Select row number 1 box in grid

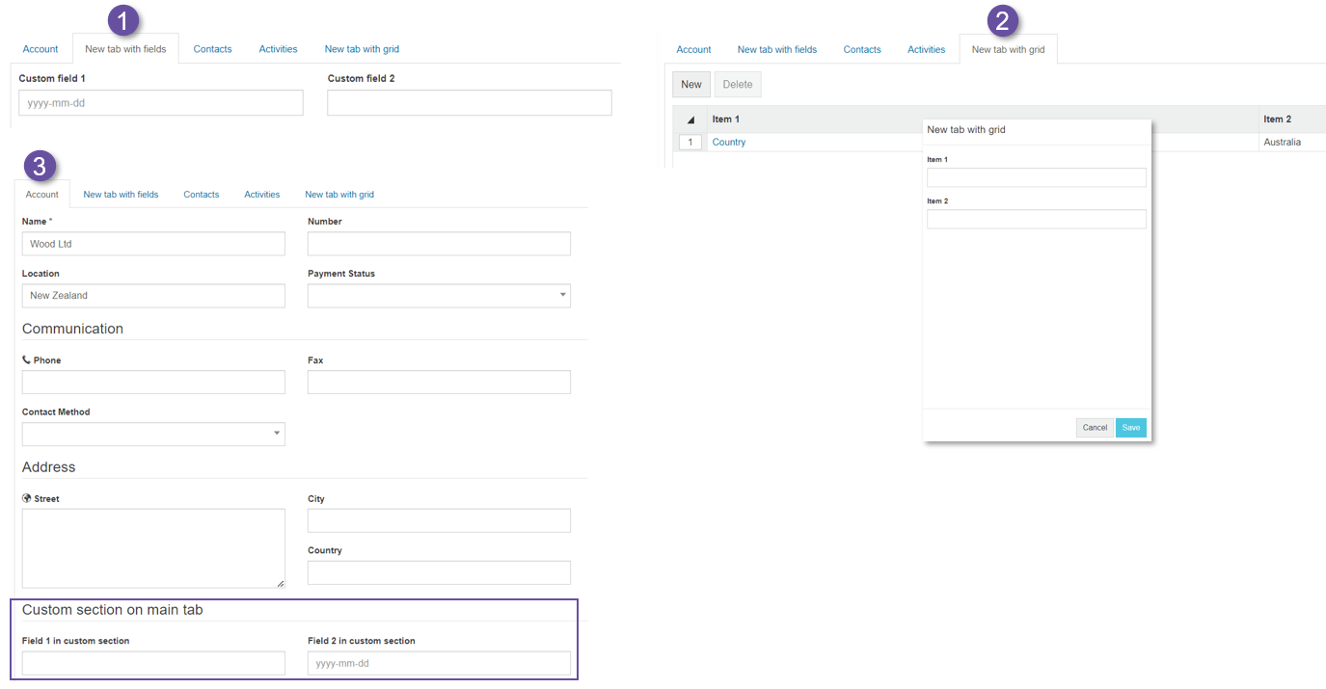click(690, 143)
